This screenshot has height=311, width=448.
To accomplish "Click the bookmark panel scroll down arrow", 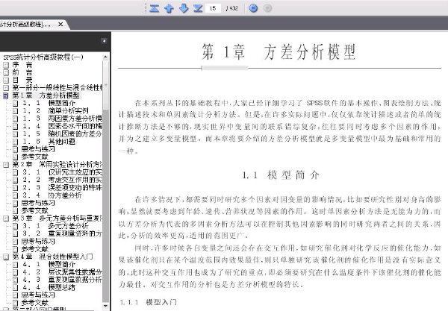I will pos(105,306).
